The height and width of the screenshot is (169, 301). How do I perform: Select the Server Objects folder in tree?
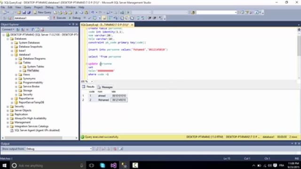tap(23, 110)
